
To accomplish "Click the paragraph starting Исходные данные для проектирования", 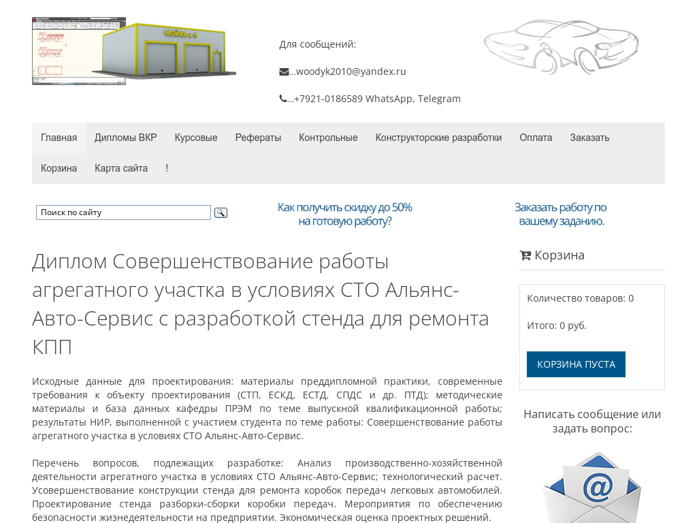I will (x=267, y=409).
